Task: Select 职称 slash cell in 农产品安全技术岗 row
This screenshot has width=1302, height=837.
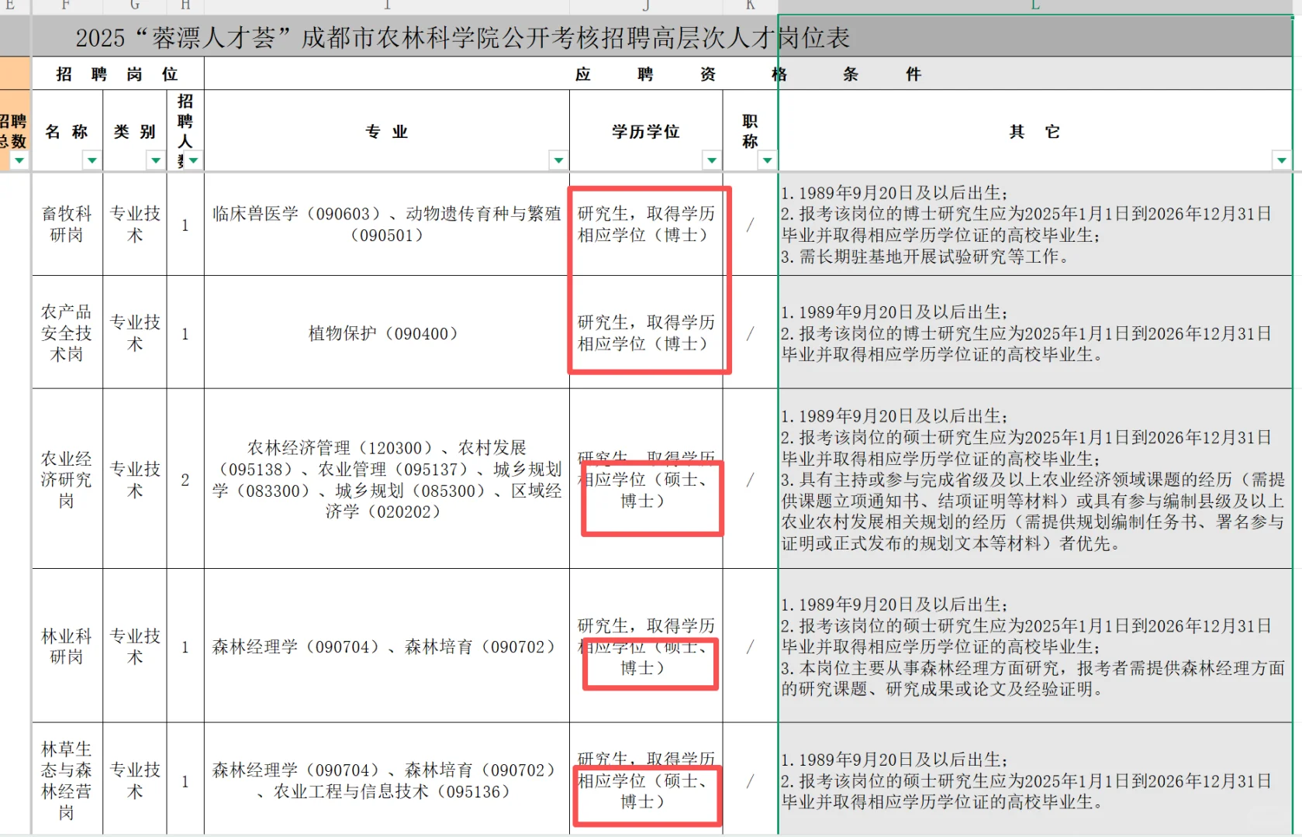Action: coord(750,332)
